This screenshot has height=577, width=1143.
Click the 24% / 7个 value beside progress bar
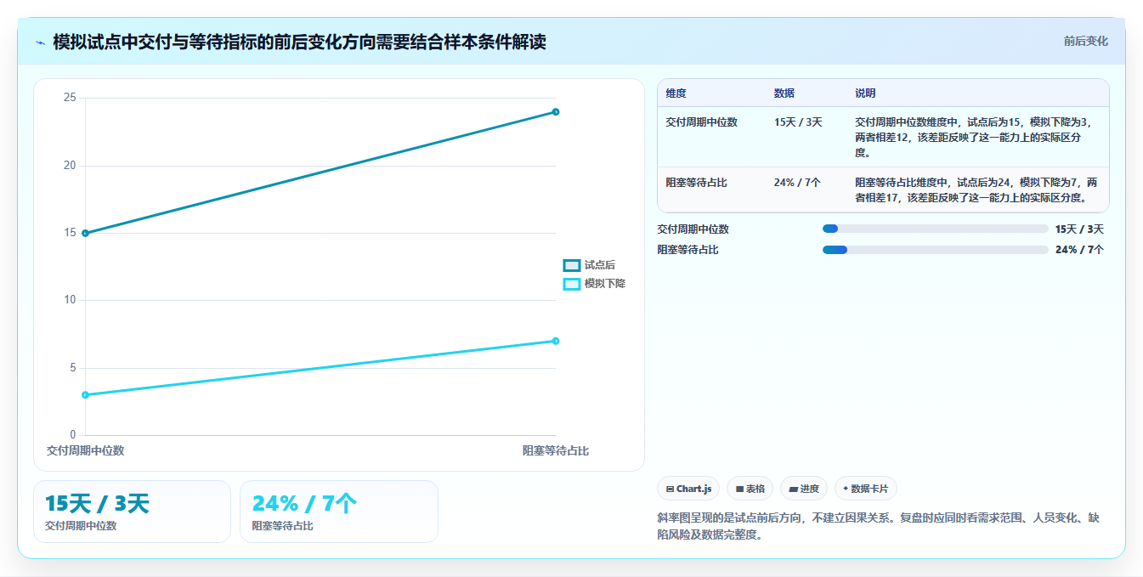click(x=1079, y=250)
